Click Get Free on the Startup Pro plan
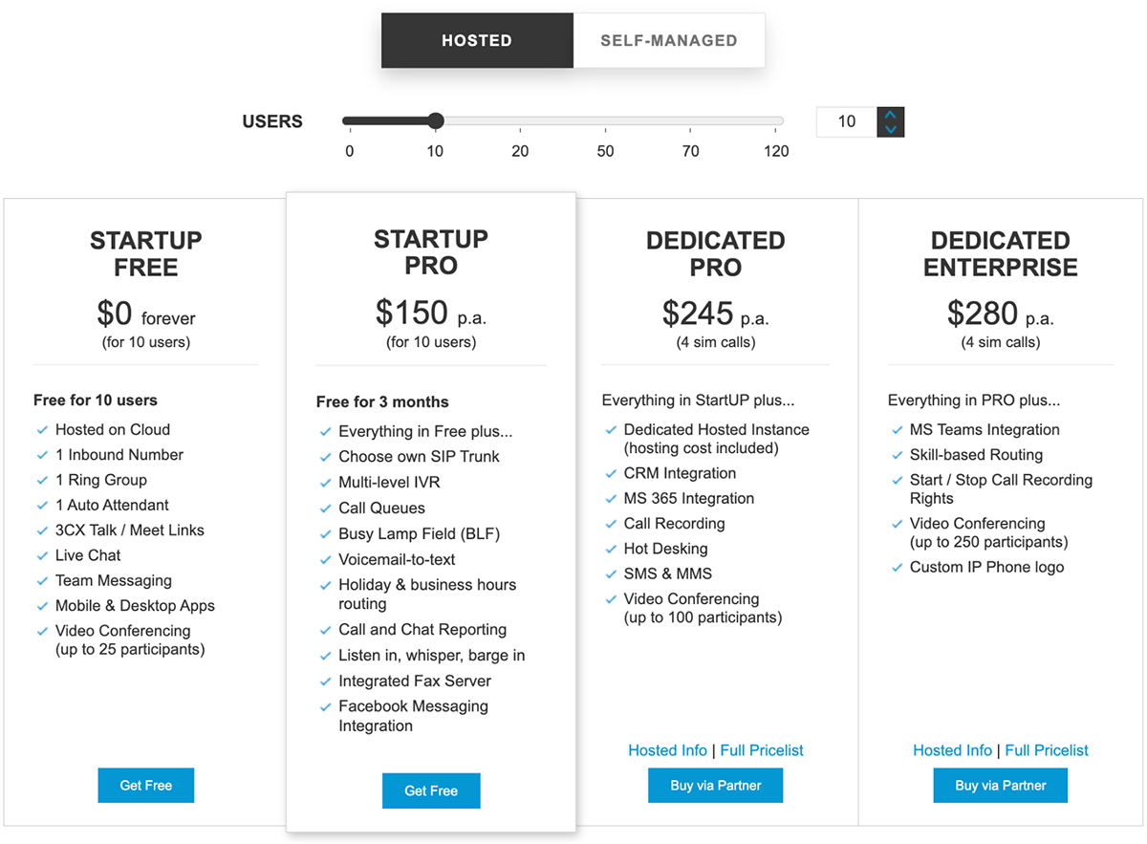The width and height of the screenshot is (1147, 844). 431,790
